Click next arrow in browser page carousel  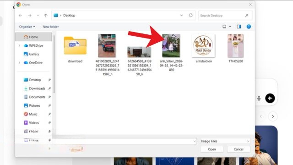click(x=273, y=116)
